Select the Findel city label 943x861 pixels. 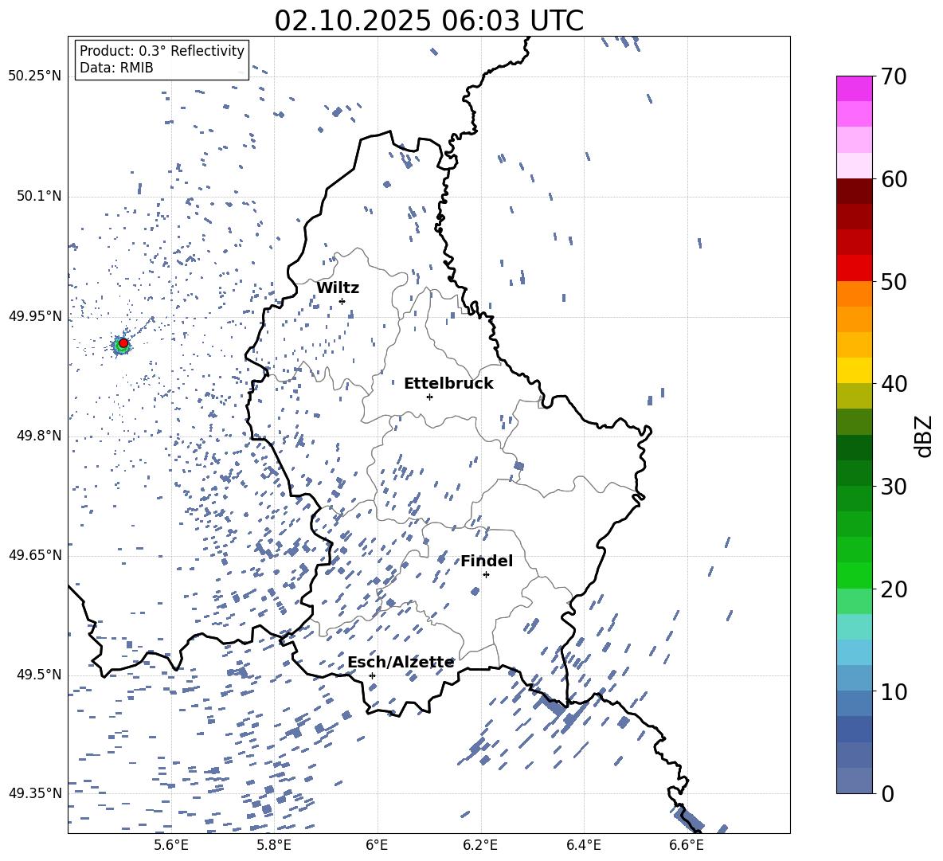487,561
